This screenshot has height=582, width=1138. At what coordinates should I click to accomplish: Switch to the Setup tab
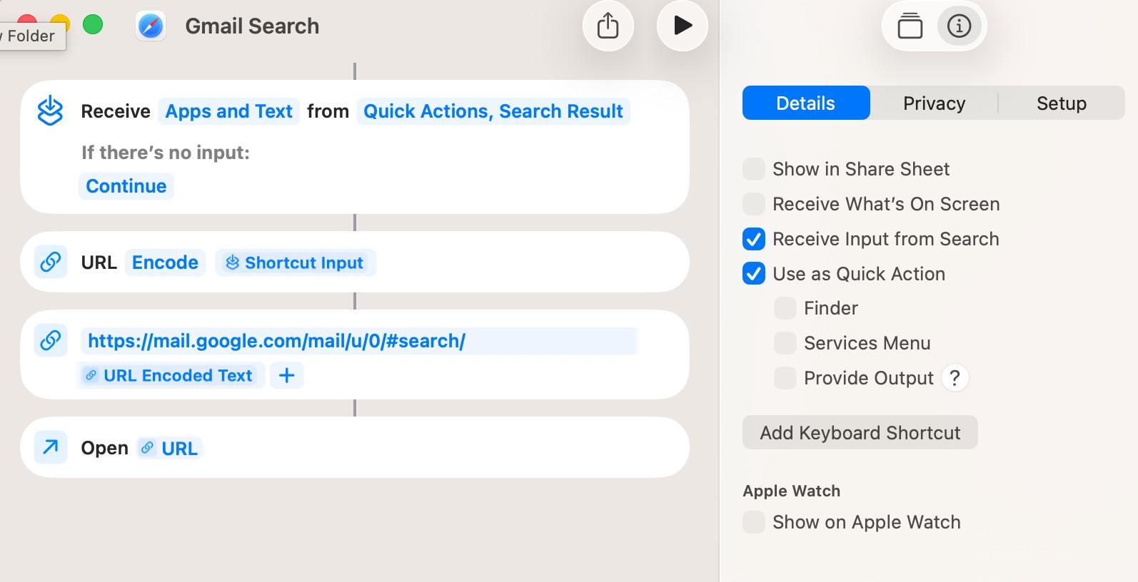pyautogui.click(x=1061, y=103)
